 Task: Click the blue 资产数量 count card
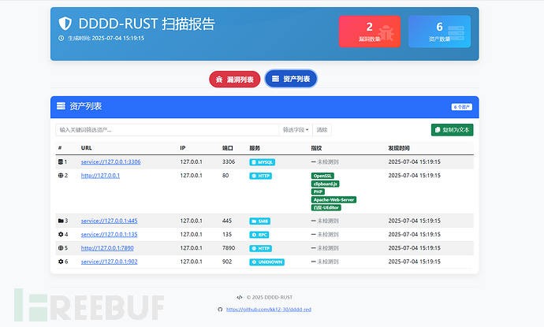click(x=439, y=32)
